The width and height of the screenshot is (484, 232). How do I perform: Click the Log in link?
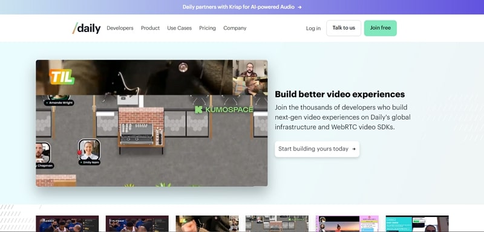[x=313, y=28]
